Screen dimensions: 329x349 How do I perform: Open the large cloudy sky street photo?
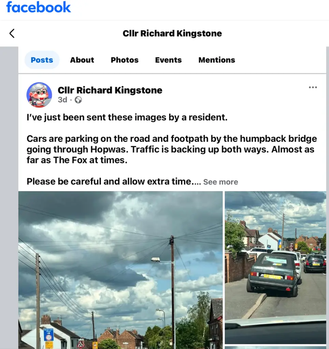coord(120,270)
